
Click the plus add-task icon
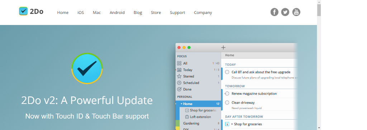click(223, 47)
